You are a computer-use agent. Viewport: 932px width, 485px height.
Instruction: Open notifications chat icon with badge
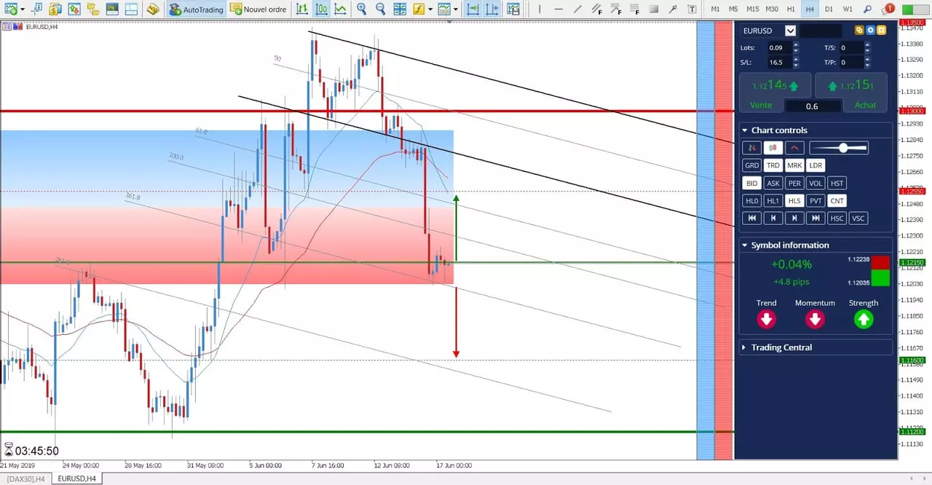point(888,9)
